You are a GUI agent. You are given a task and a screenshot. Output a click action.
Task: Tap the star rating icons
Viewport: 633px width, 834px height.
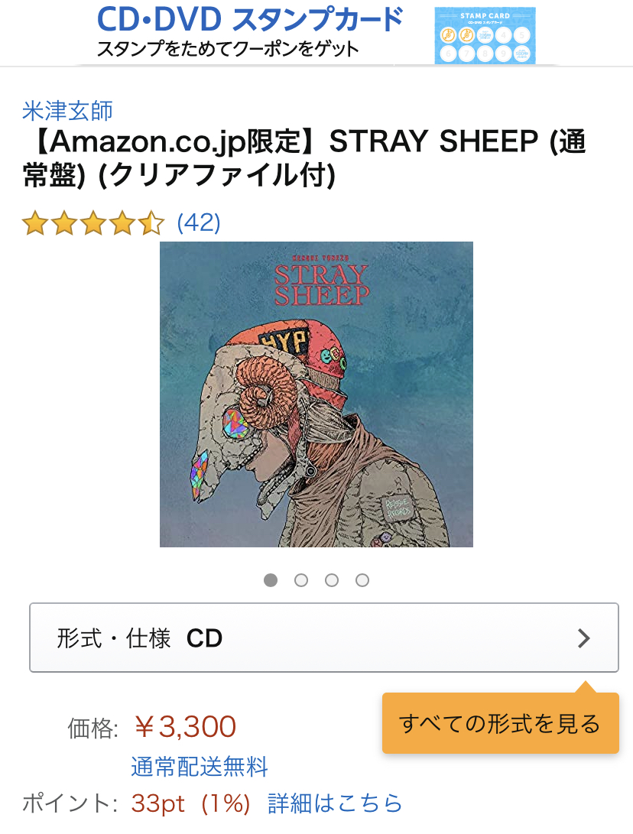point(93,223)
